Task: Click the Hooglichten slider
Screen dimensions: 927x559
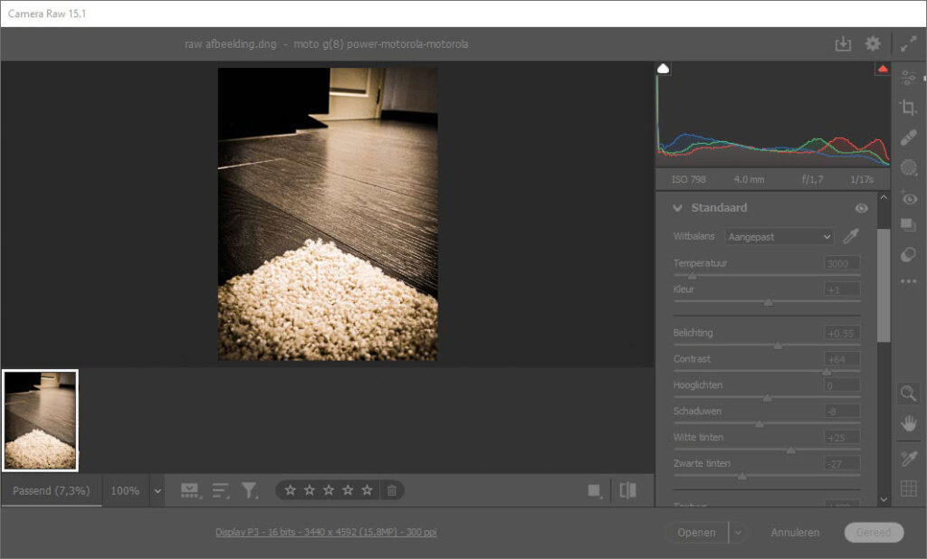Action: click(767, 398)
